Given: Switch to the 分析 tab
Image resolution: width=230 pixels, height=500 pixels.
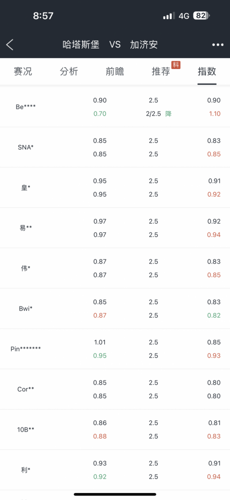Looking at the screenshot, I should click(x=69, y=71).
